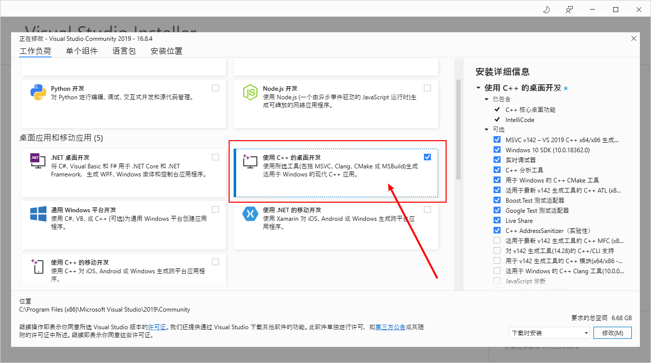Image resolution: width=651 pixels, height=363 pixels.
Task: Switch to 语言包 tab
Action: click(124, 51)
